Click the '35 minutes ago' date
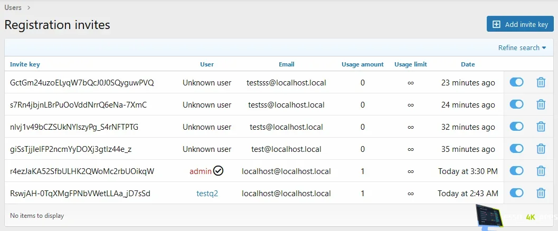558x231 pixels. [x=468, y=149]
